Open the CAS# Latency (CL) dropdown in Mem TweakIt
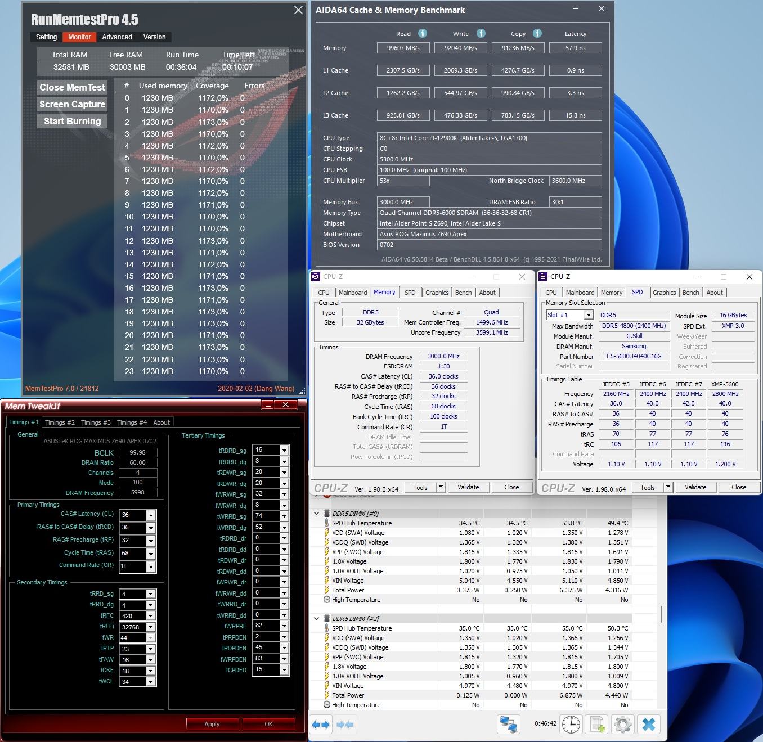The height and width of the screenshot is (742, 763). [x=151, y=515]
